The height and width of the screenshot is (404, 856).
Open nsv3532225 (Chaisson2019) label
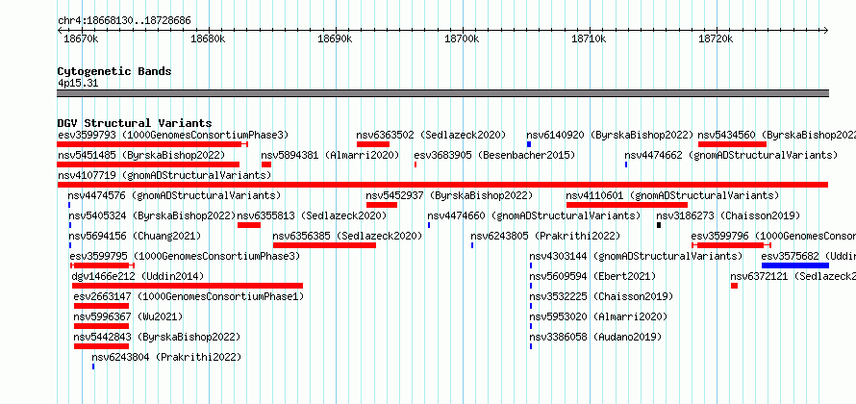601,296
